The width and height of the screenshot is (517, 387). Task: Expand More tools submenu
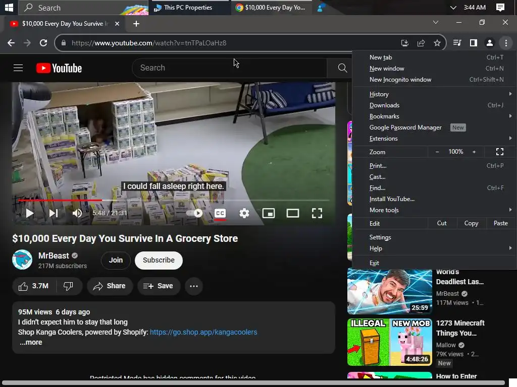433,210
